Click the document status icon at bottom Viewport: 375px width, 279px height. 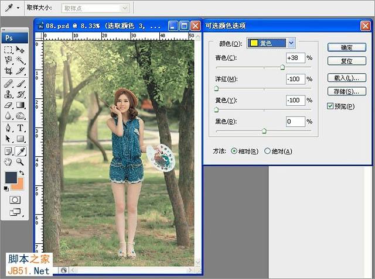click(64, 270)
